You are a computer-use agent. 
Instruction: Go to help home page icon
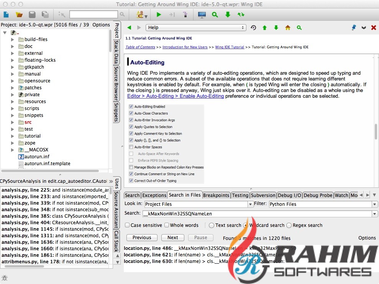[288, 28]
